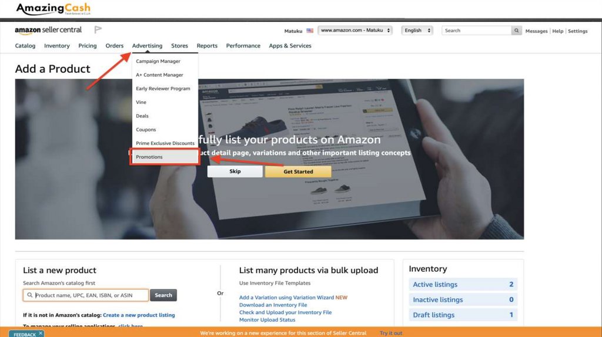Click Try it out in orange banner
602x337 pixels.
[x=391, y=333]
